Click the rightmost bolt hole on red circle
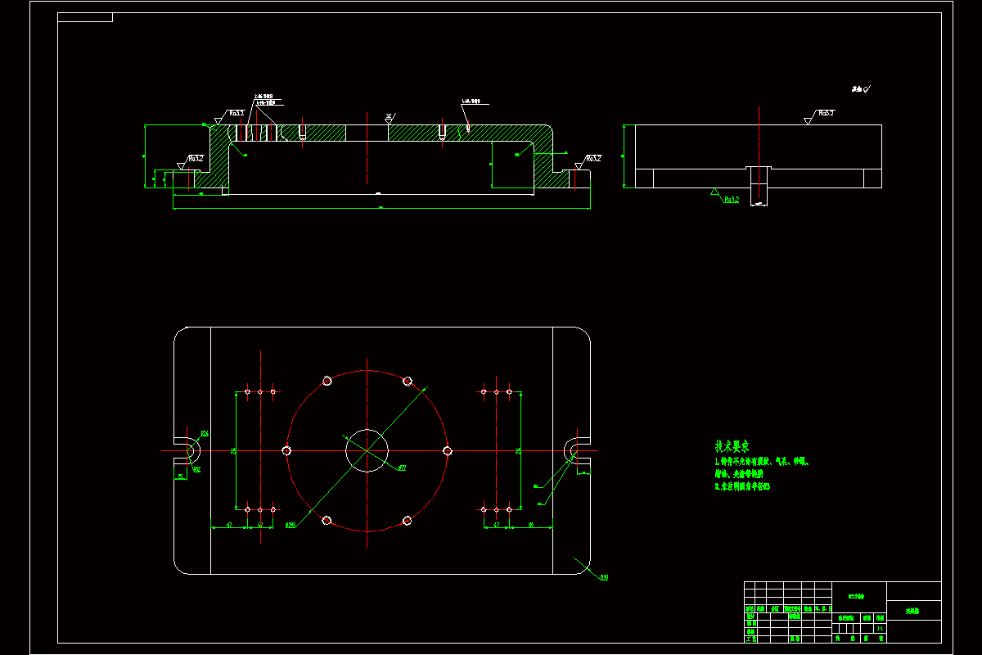Screen dimensions: 982x655 click(x=448, y=450)
